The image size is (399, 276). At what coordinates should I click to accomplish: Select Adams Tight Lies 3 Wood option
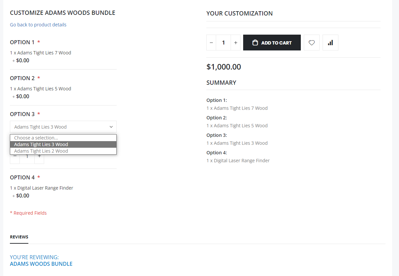tap(63, 144)
